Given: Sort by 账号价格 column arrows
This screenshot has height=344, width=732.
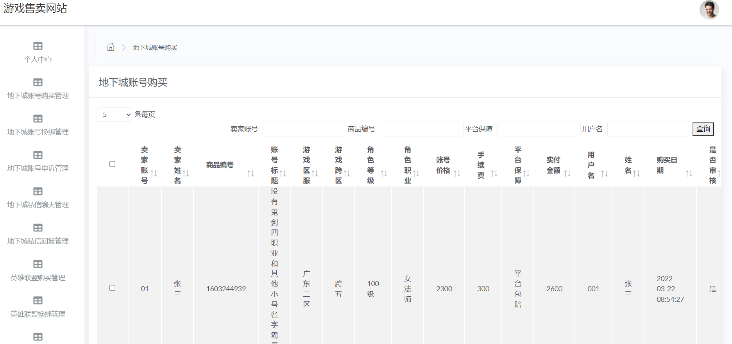Looking at the screenshot, I should click(x=457, y=173).
